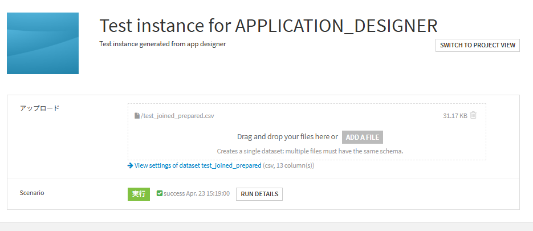This screenshot has width=533, height=231.
Task: Click the '(csv, 13 column(s))' dataset info text
Action: (x=288, y=166)
